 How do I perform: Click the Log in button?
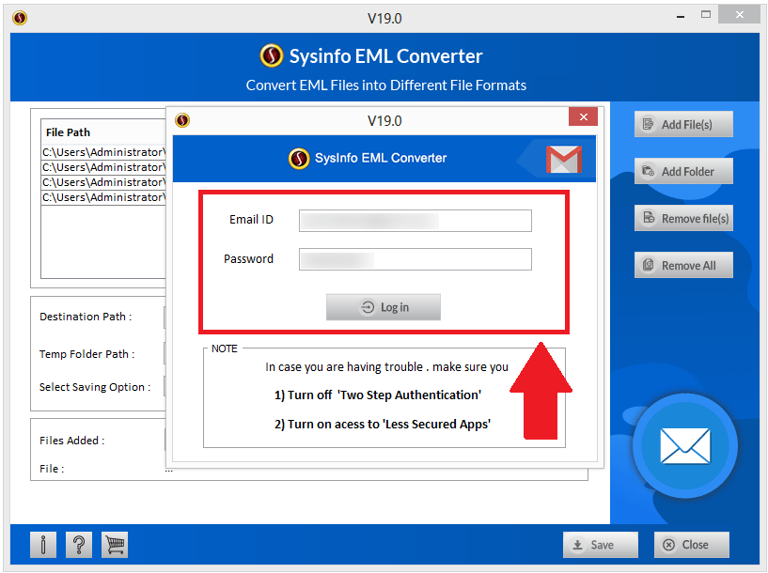(384, 307)
